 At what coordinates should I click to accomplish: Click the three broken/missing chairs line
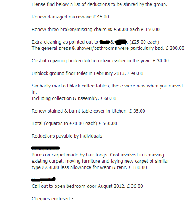point(96,30)
